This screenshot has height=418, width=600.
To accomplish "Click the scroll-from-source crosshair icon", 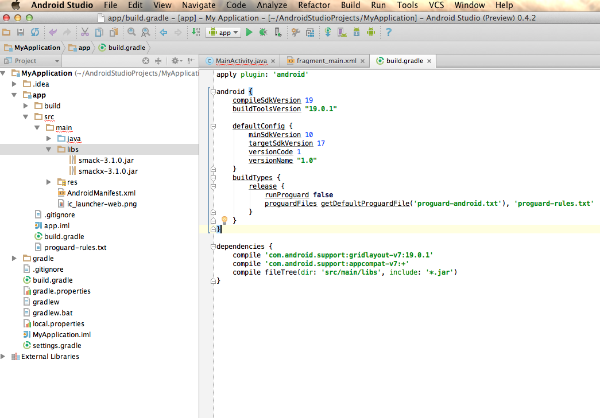I will tap(146, 61).
